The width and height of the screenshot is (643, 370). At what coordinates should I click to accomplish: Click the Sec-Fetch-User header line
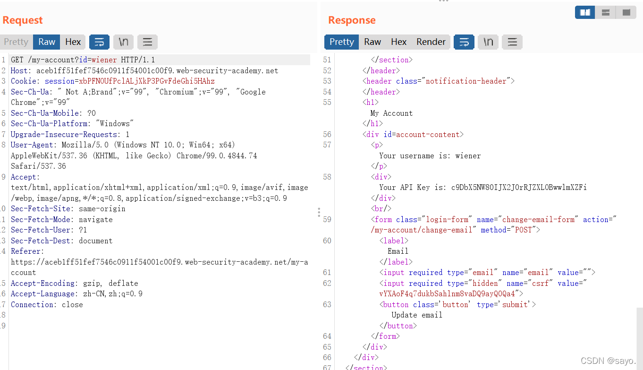(x=49, y=230)
